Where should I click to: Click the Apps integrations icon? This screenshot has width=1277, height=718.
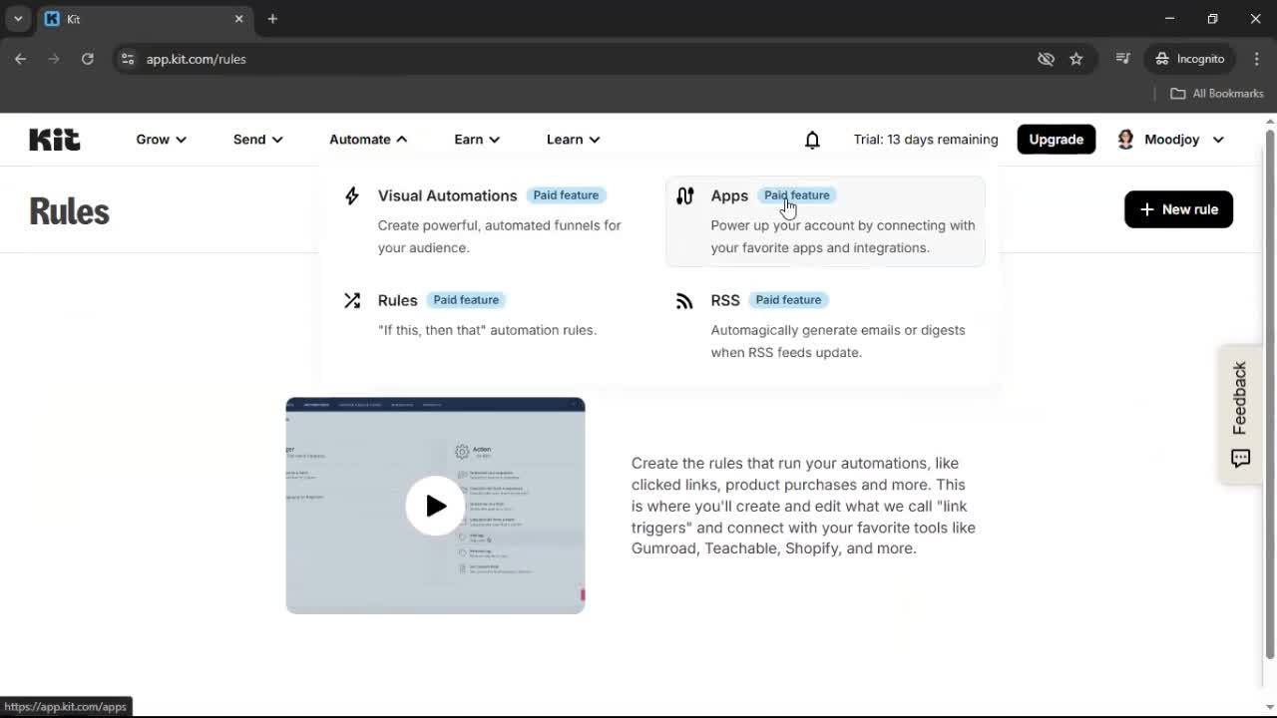coord(684,195)
